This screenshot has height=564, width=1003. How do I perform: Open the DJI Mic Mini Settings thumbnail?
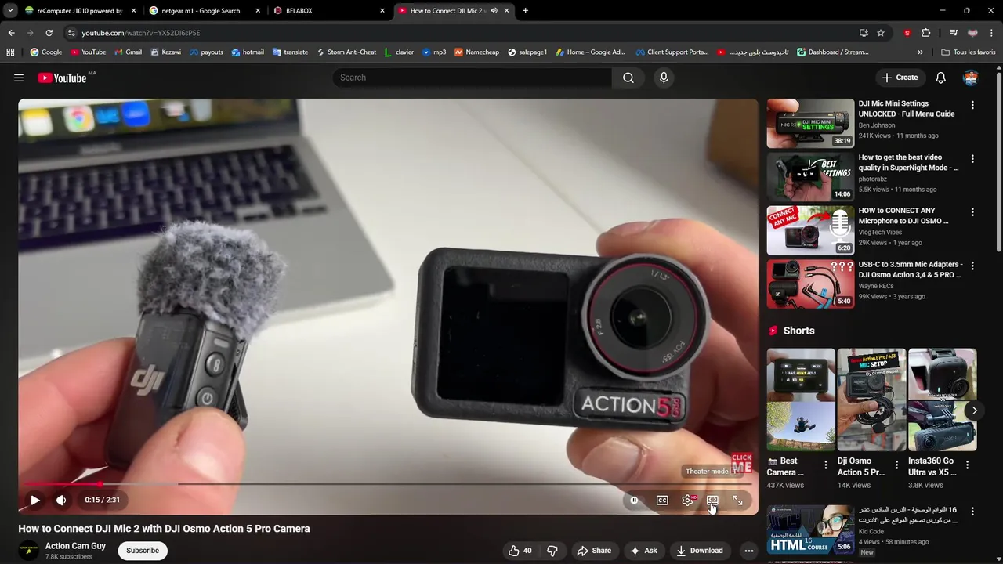pos(810,123)
